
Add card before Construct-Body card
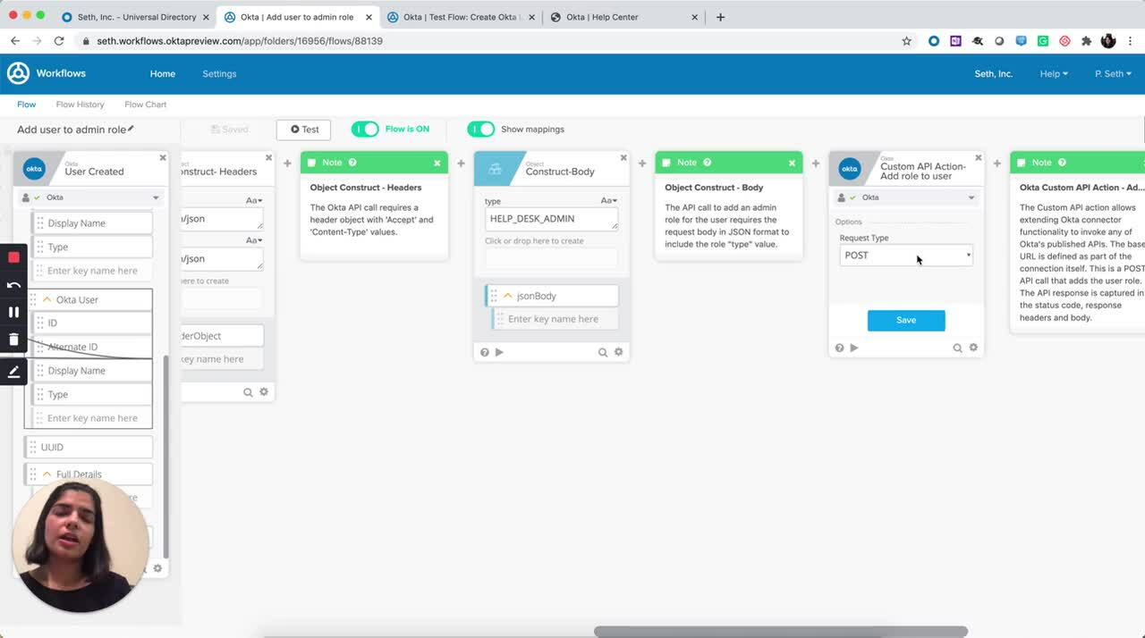pyautogui.click(x=461, y=163)
